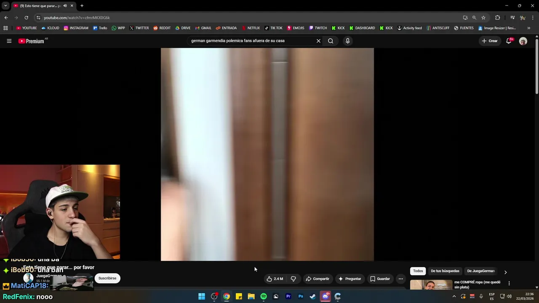
Task: Click the Crear button
Action: pyautogui.click(x=490, y=41)
